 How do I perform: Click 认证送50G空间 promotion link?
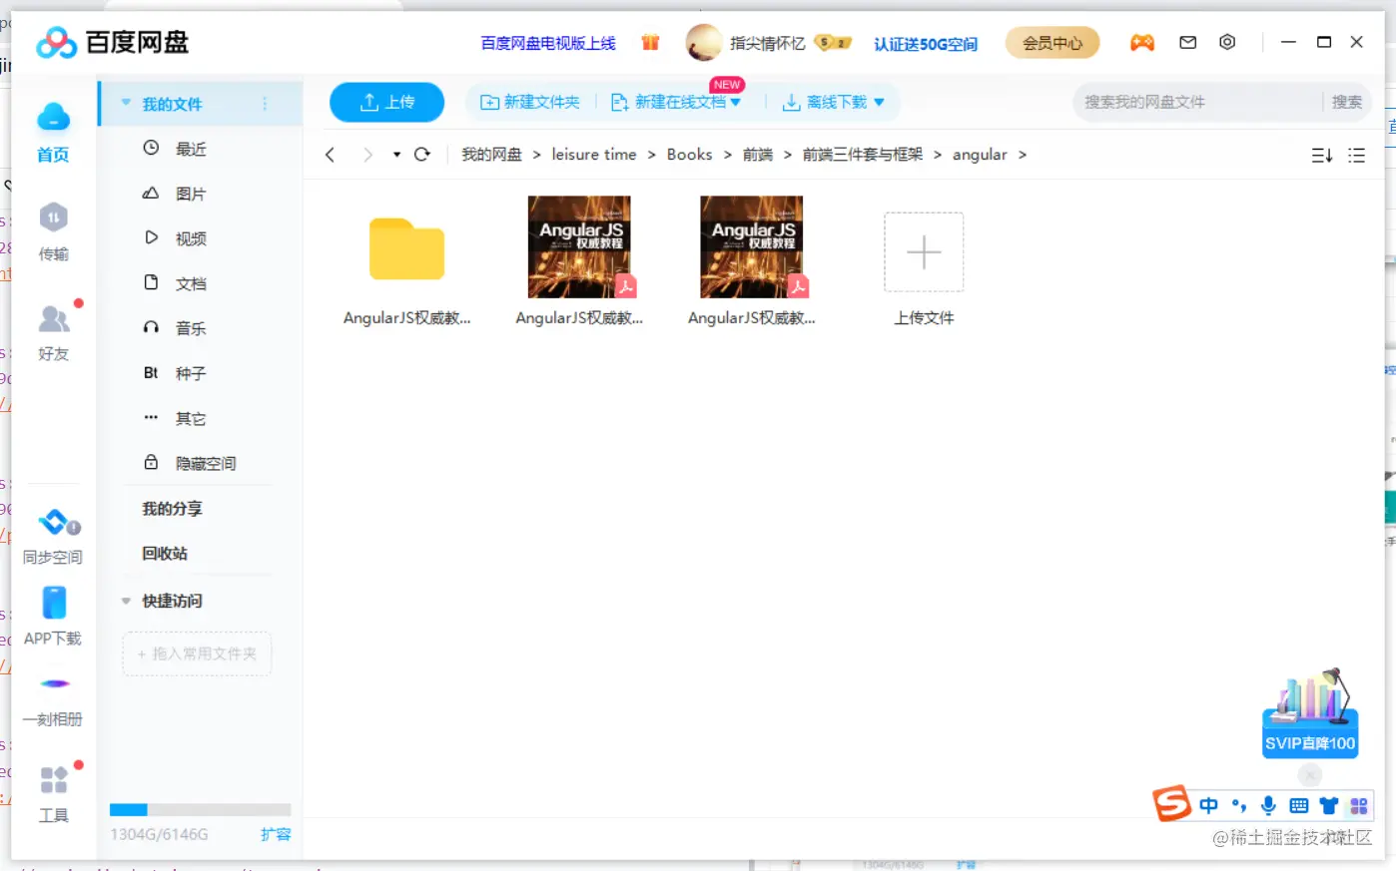926,44
